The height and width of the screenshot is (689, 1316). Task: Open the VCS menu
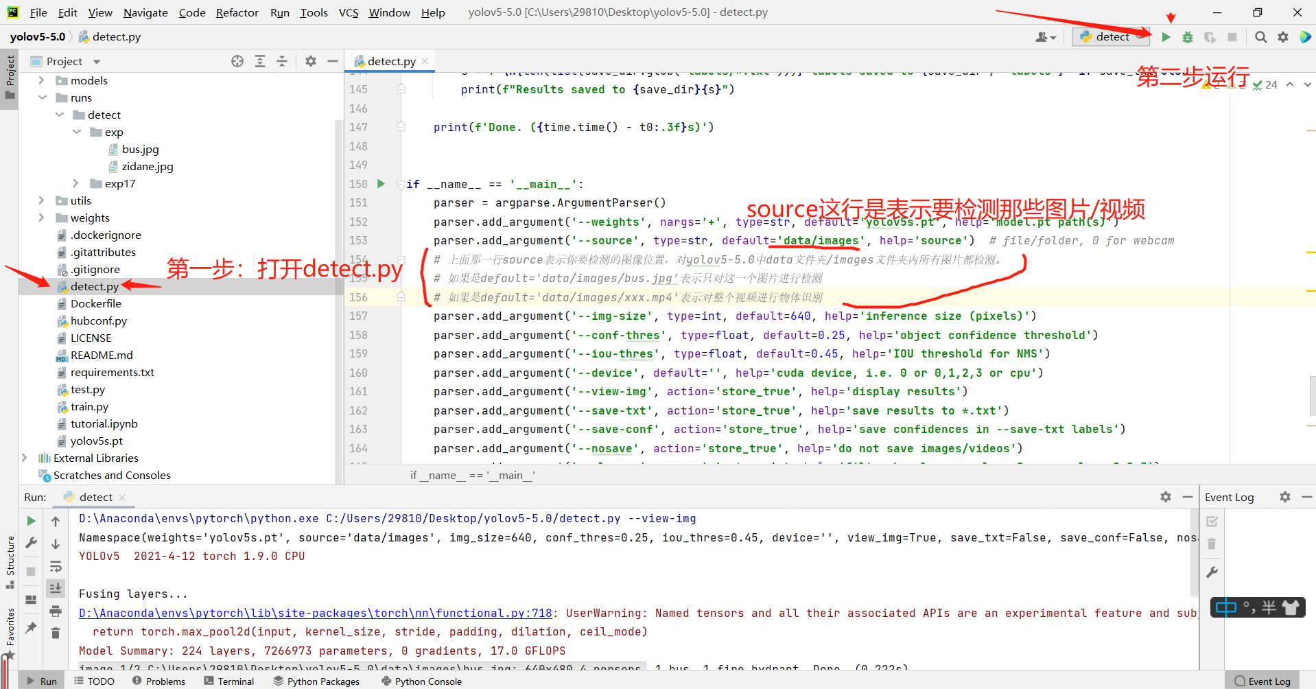tap(349, 12)
